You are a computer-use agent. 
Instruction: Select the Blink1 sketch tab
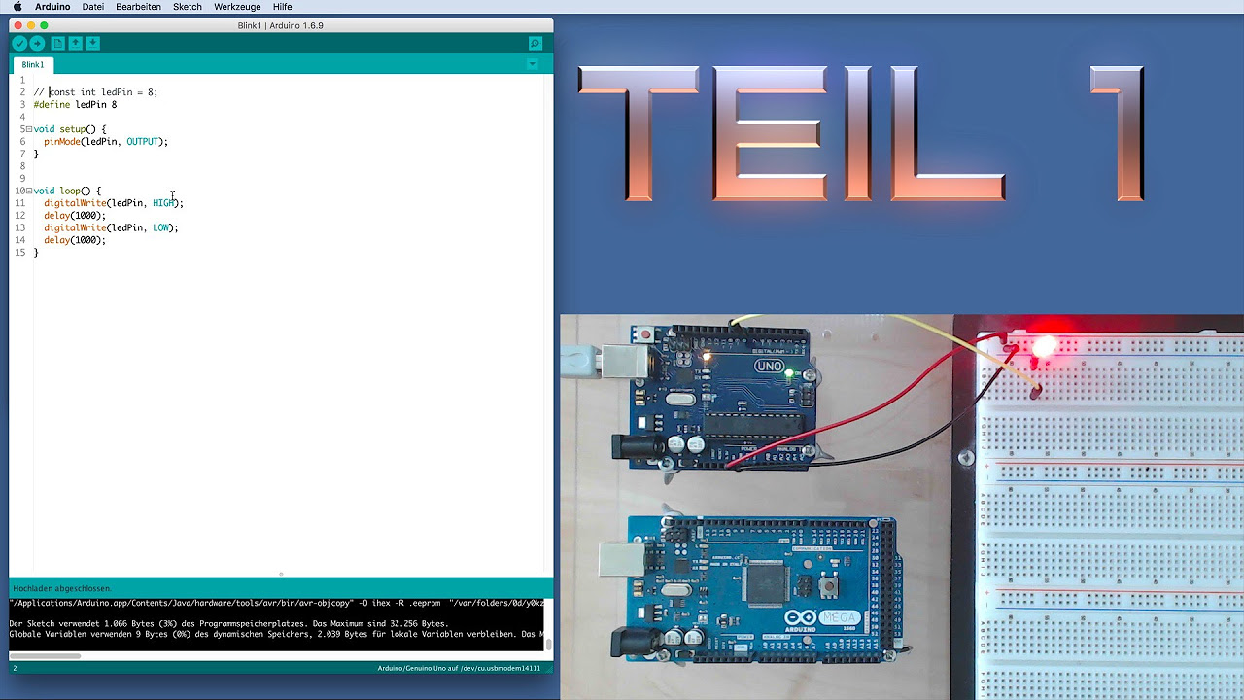33,64
